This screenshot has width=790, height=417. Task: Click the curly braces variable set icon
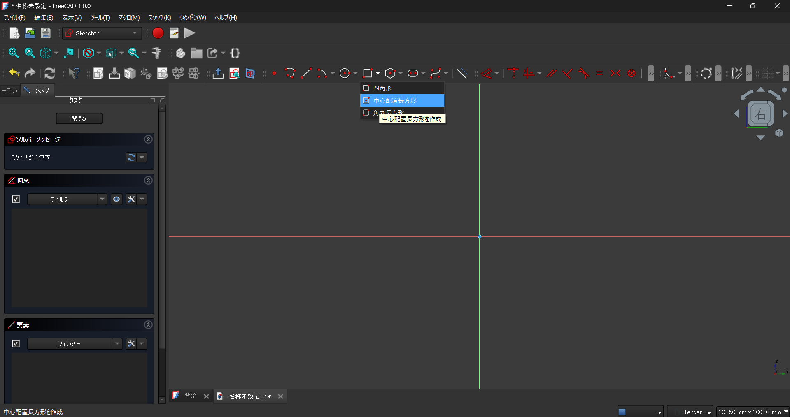(235, 53)
